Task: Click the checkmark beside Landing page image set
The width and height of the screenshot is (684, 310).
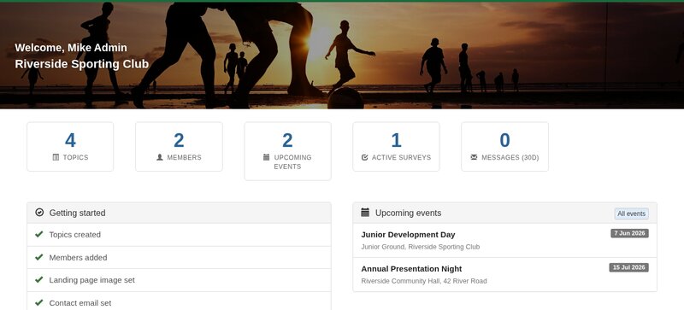Action: (38, 280)
